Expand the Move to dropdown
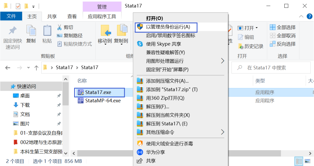The height and width of the screenshot is (166, 314). (105, 44)
